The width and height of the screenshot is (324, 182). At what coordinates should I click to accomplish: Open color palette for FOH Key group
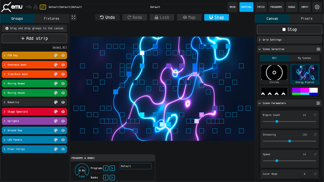coord(56,56)
